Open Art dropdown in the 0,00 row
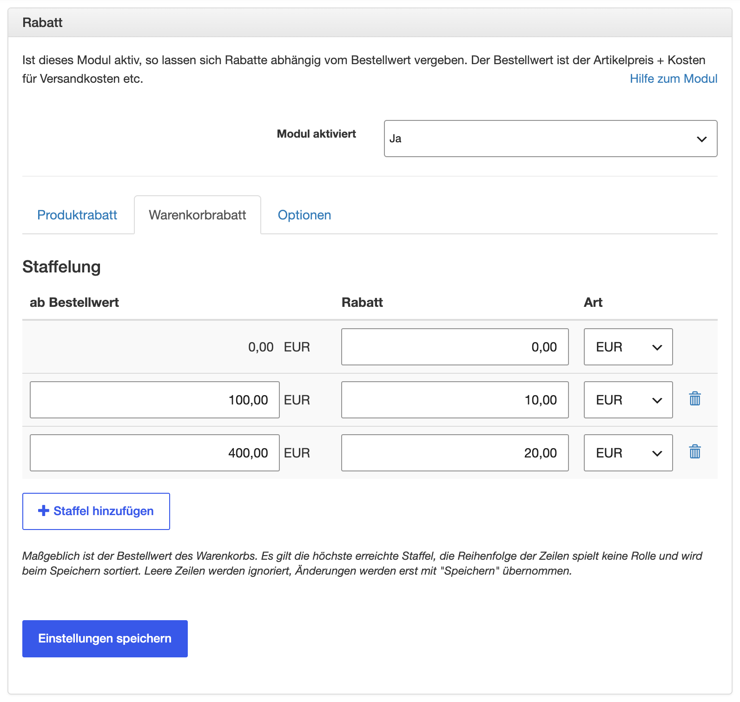740x702 pixels. point(628,347)
